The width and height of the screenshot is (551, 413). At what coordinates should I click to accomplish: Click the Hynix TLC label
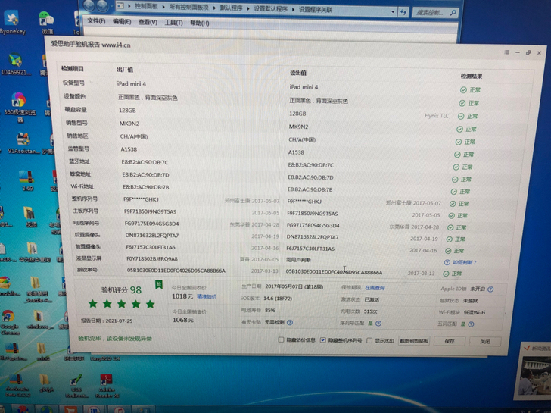[437, 116]
